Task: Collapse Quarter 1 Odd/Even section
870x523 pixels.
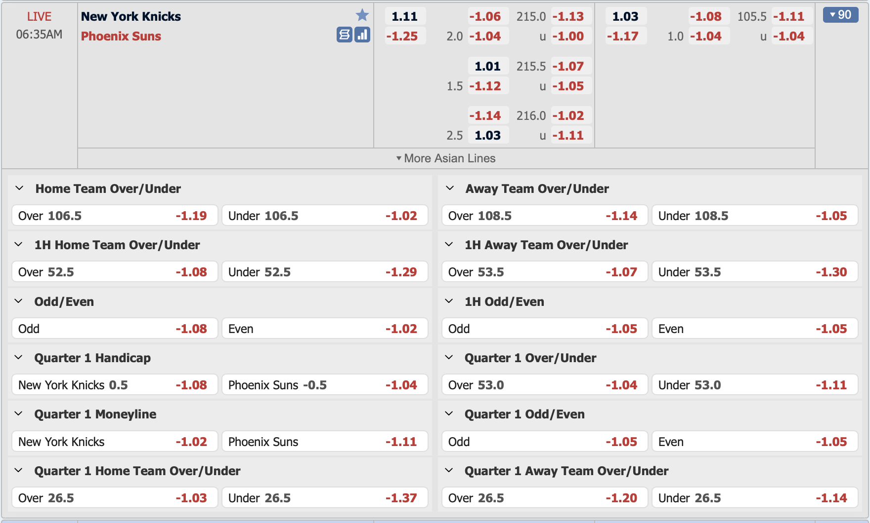Action: pos(449,413)
